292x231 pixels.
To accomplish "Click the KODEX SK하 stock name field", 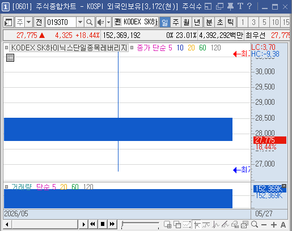I will click(x=140, y=22).
